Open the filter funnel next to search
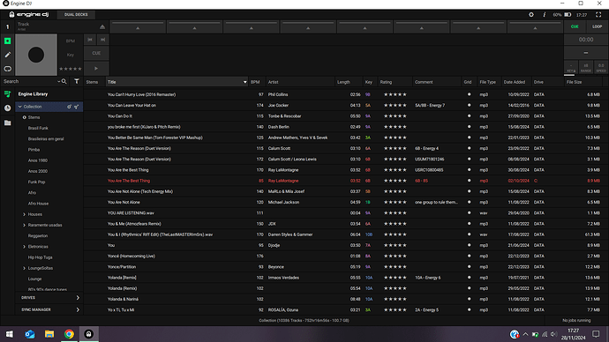Viewport: 609px width, 342px height. 77,81
